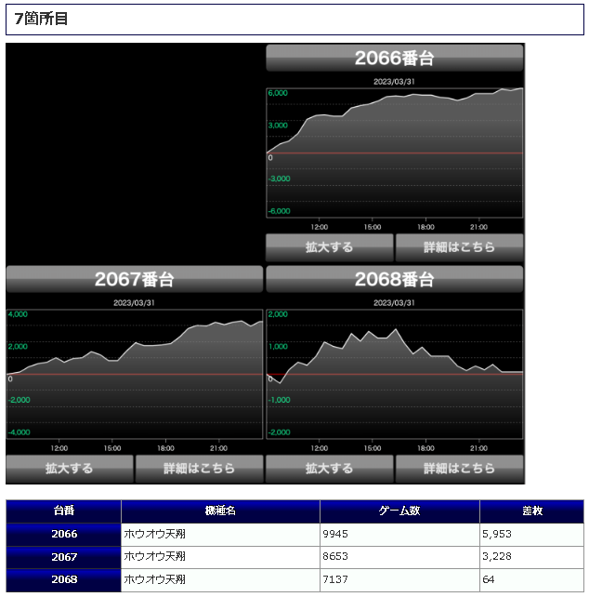Image resolution: width=589 pixels, height=597 pixels.
Task: Click the 2023/03/31 date above 2067 graph
Action: (134, 303)
